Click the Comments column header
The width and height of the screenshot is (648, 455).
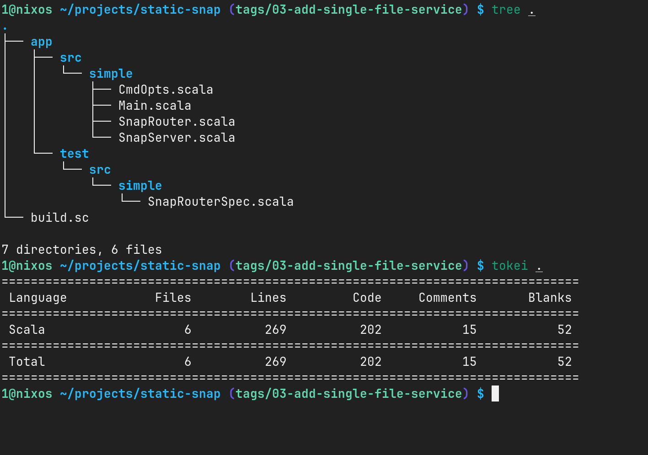pos(447,298)
